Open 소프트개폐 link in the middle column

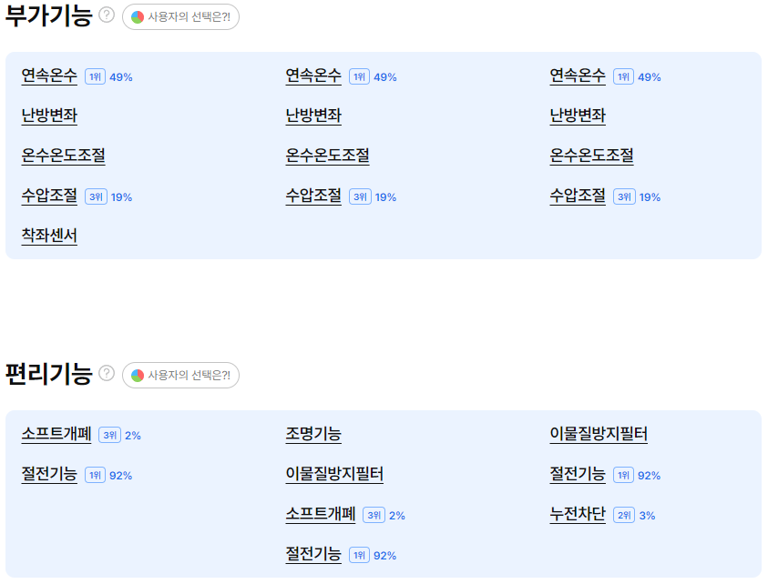[x=321, y=514]
